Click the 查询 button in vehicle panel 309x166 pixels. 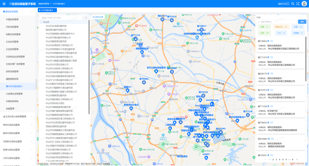point(301,22)
